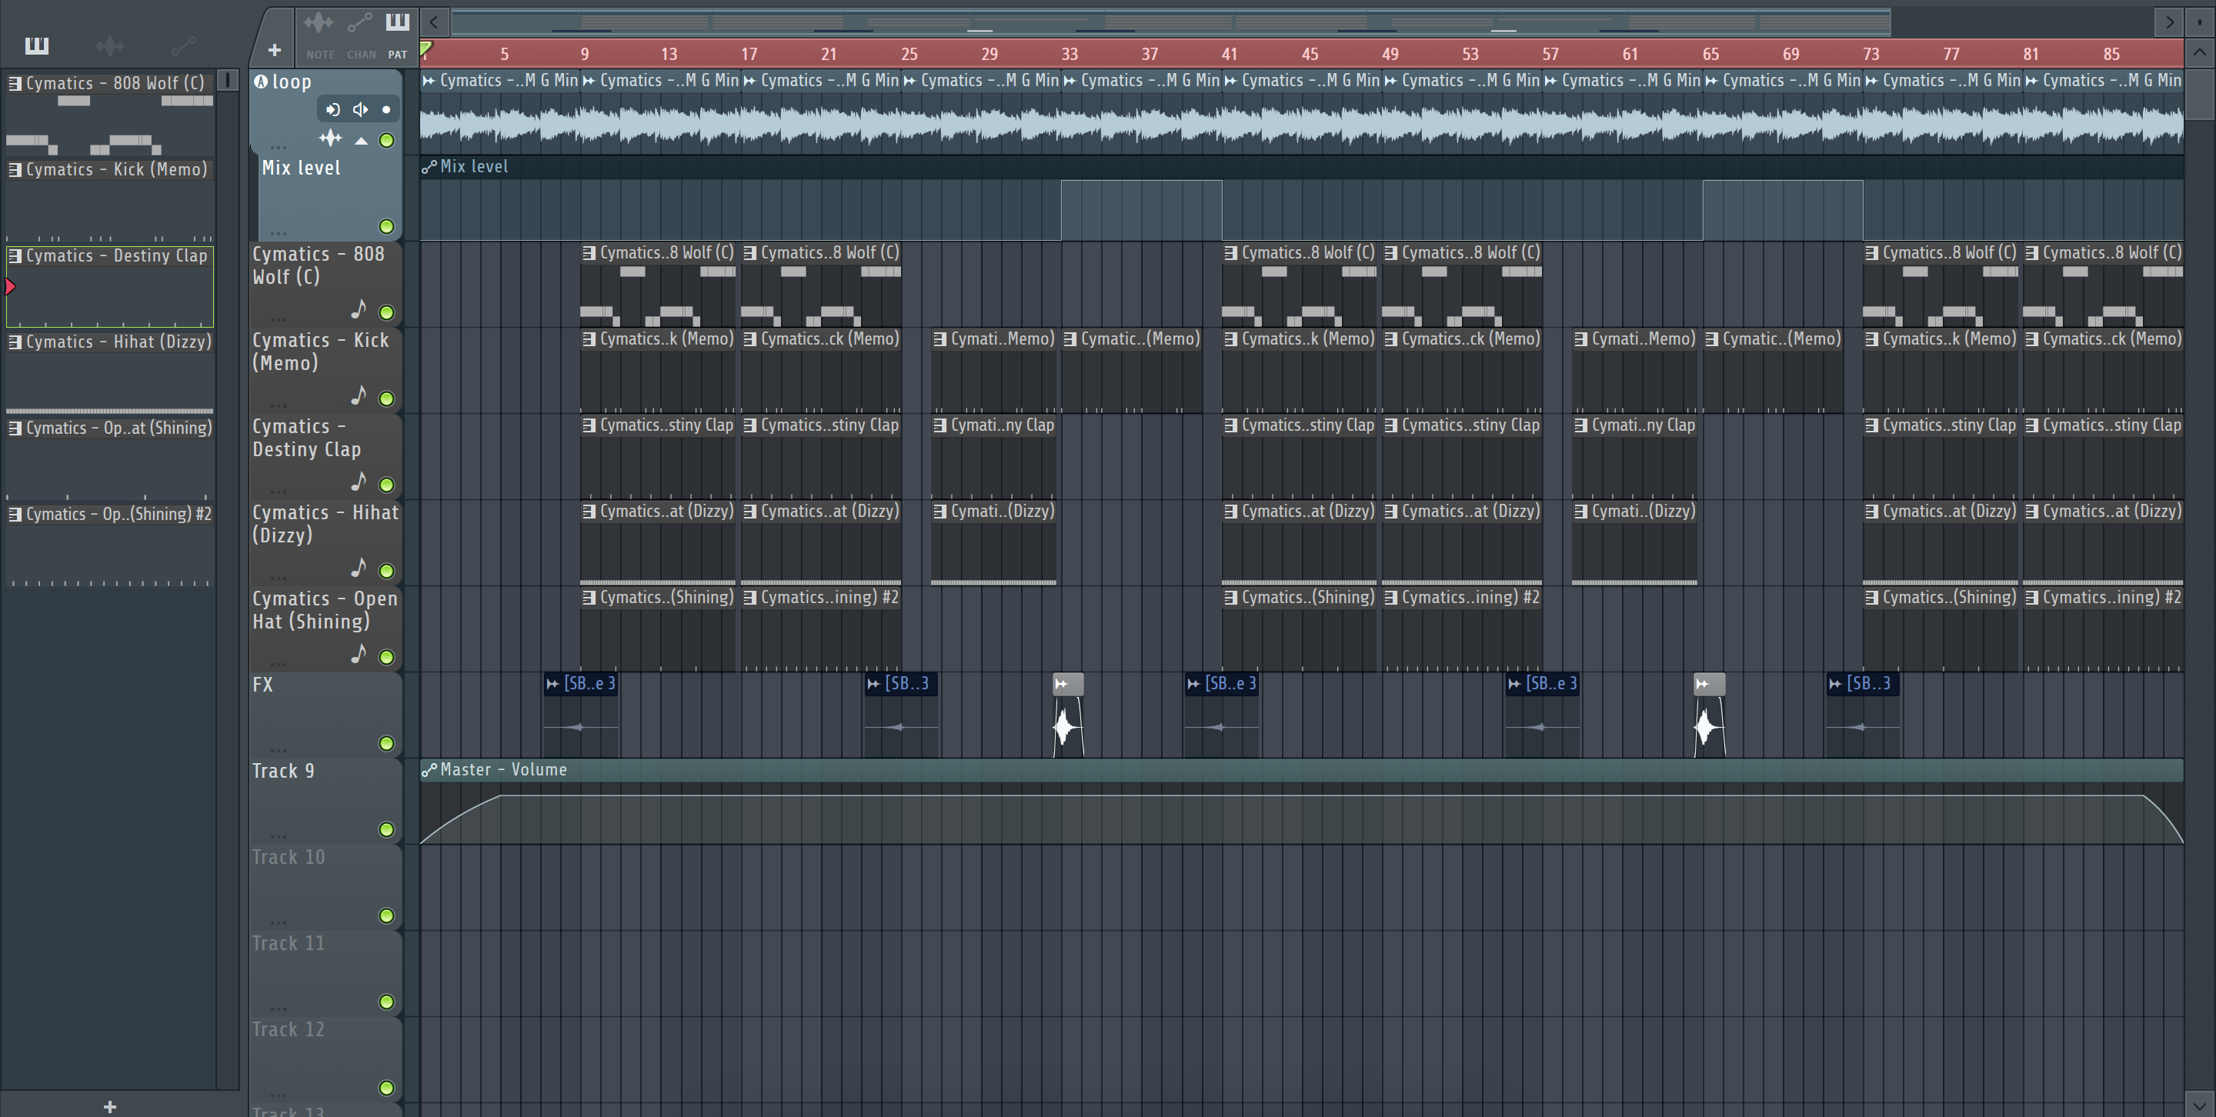Image resolution: width=2216 pixels, height=1117 pixels.
Task: Select Cymatics Destiny Clap pattern in picker
Action: pos(110,285)
